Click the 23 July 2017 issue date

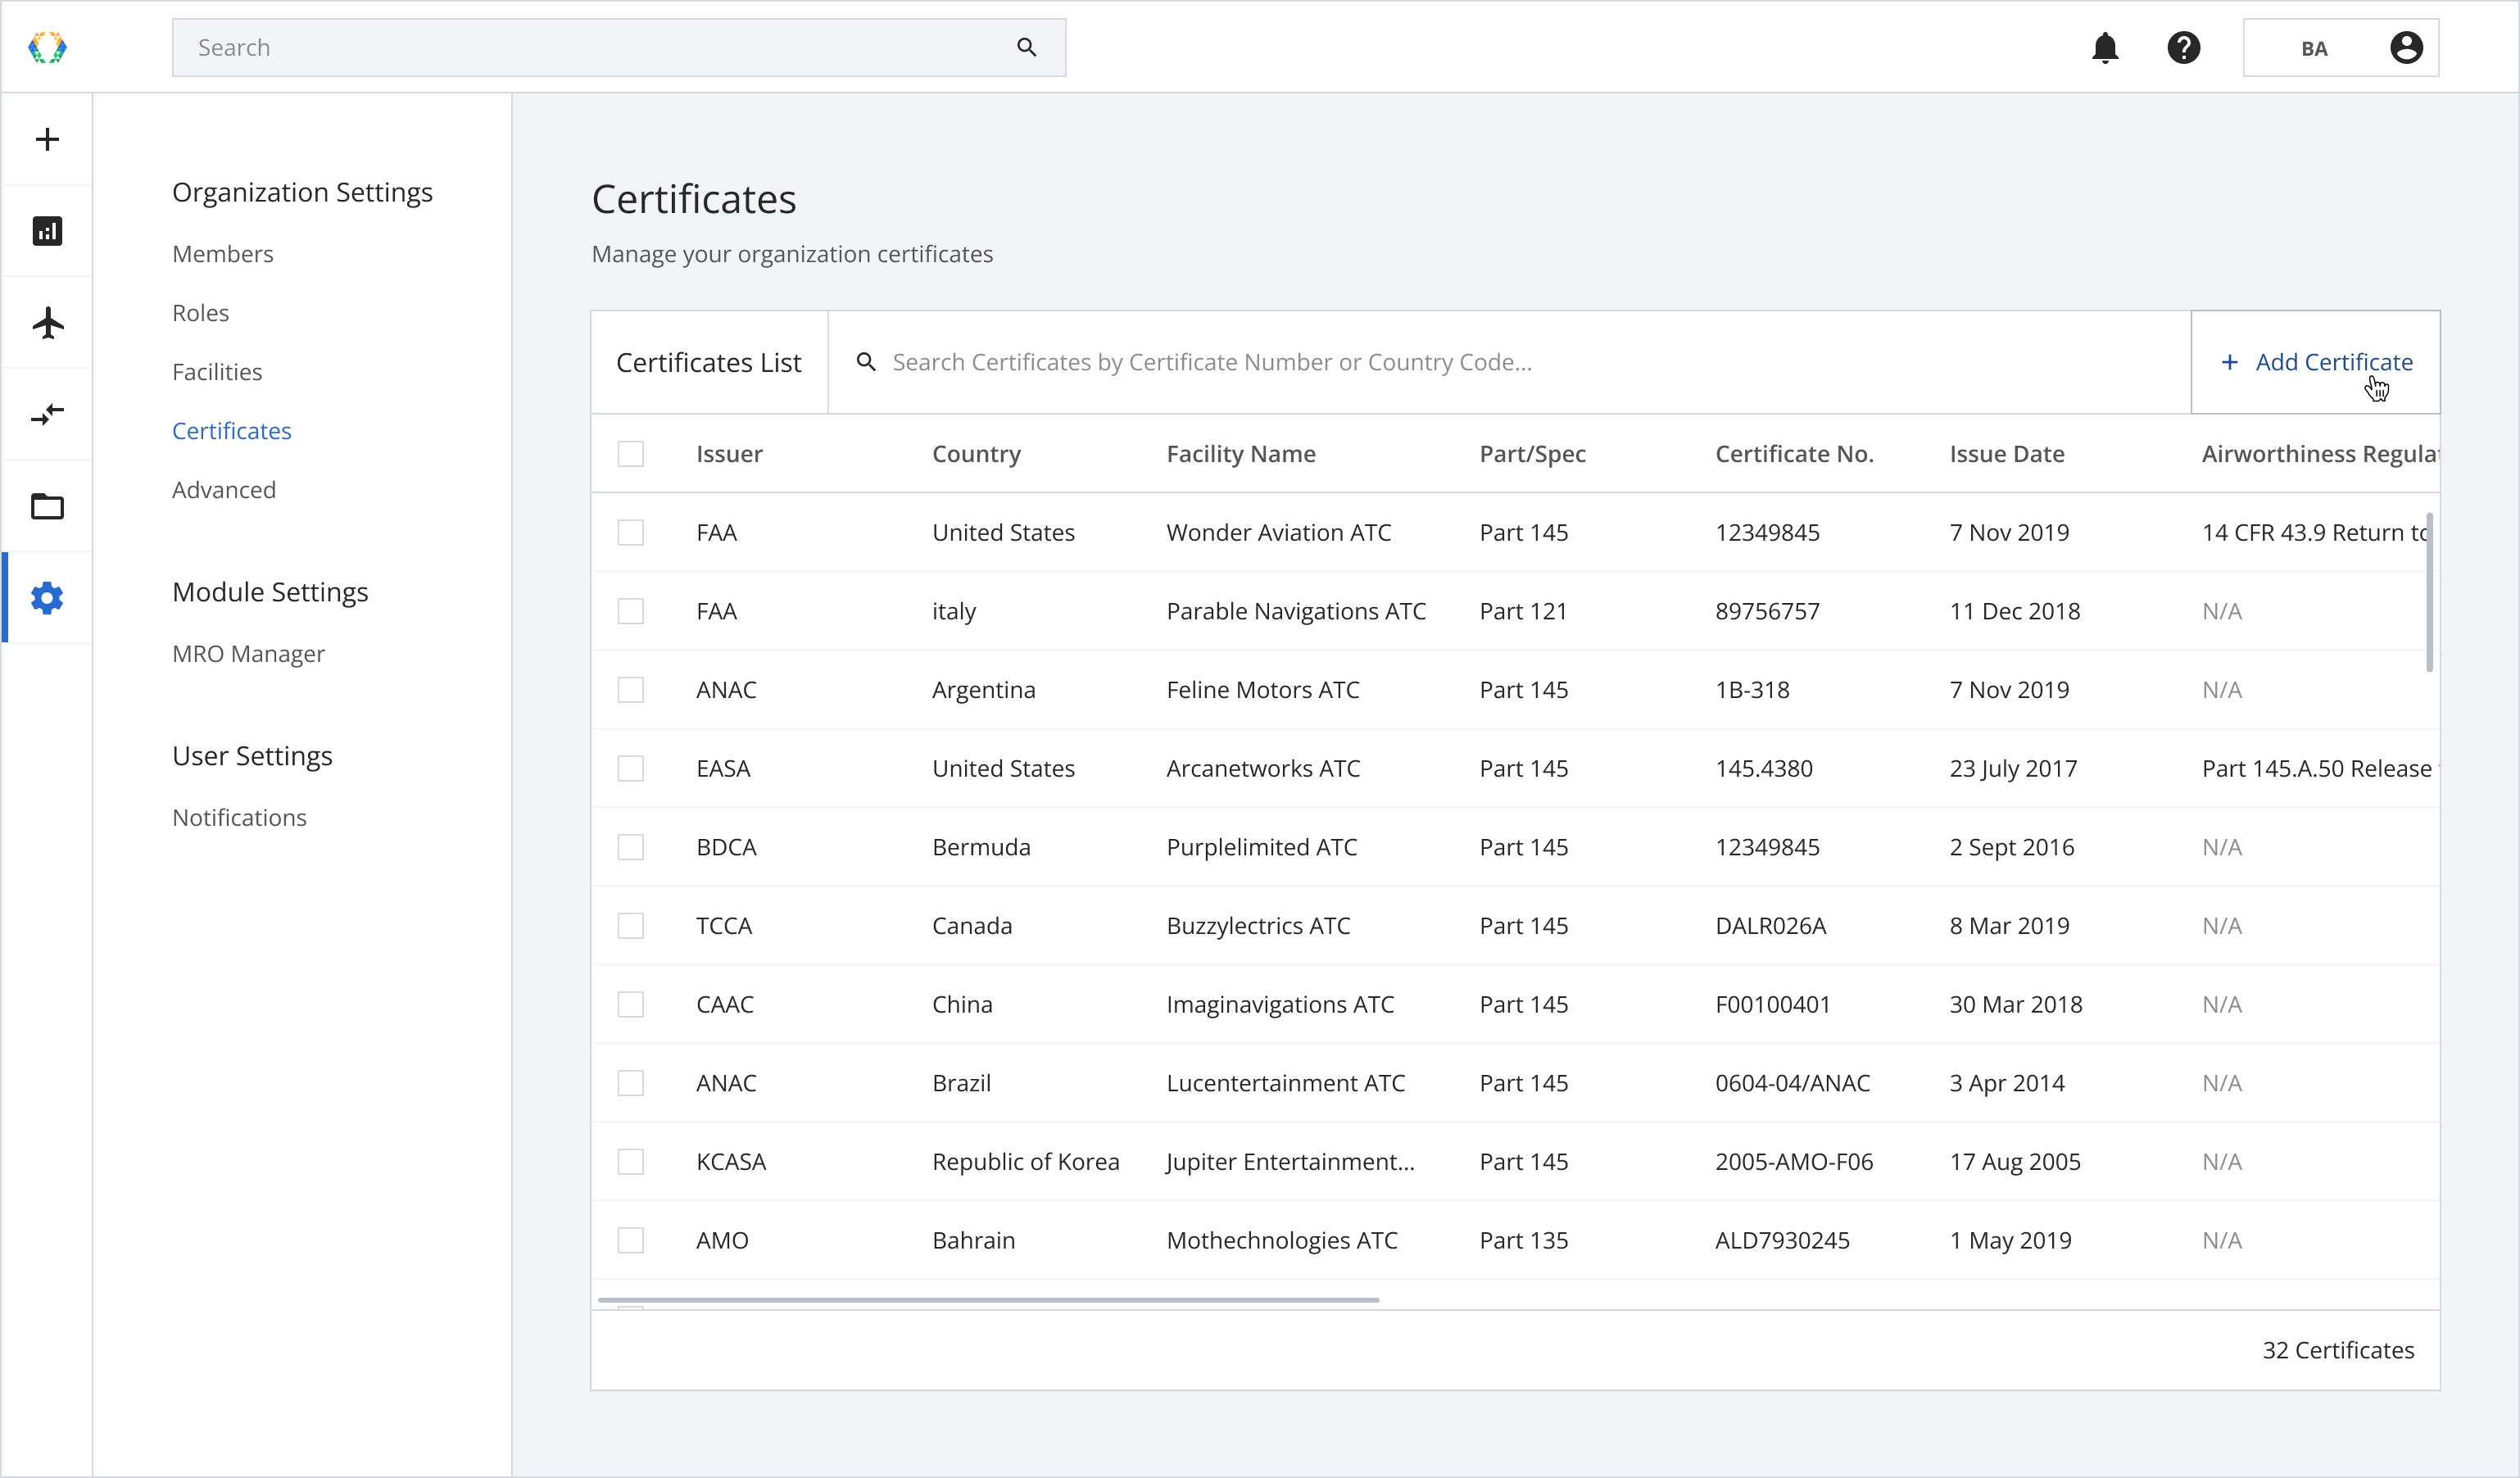coord(2013,768)
